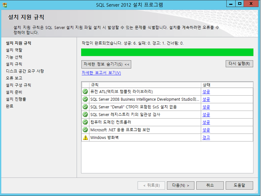This screenshot has height=196, width=264.
Task: Open 성공 status link for 퓨전 ATL
Action: [x=206, y=92]
